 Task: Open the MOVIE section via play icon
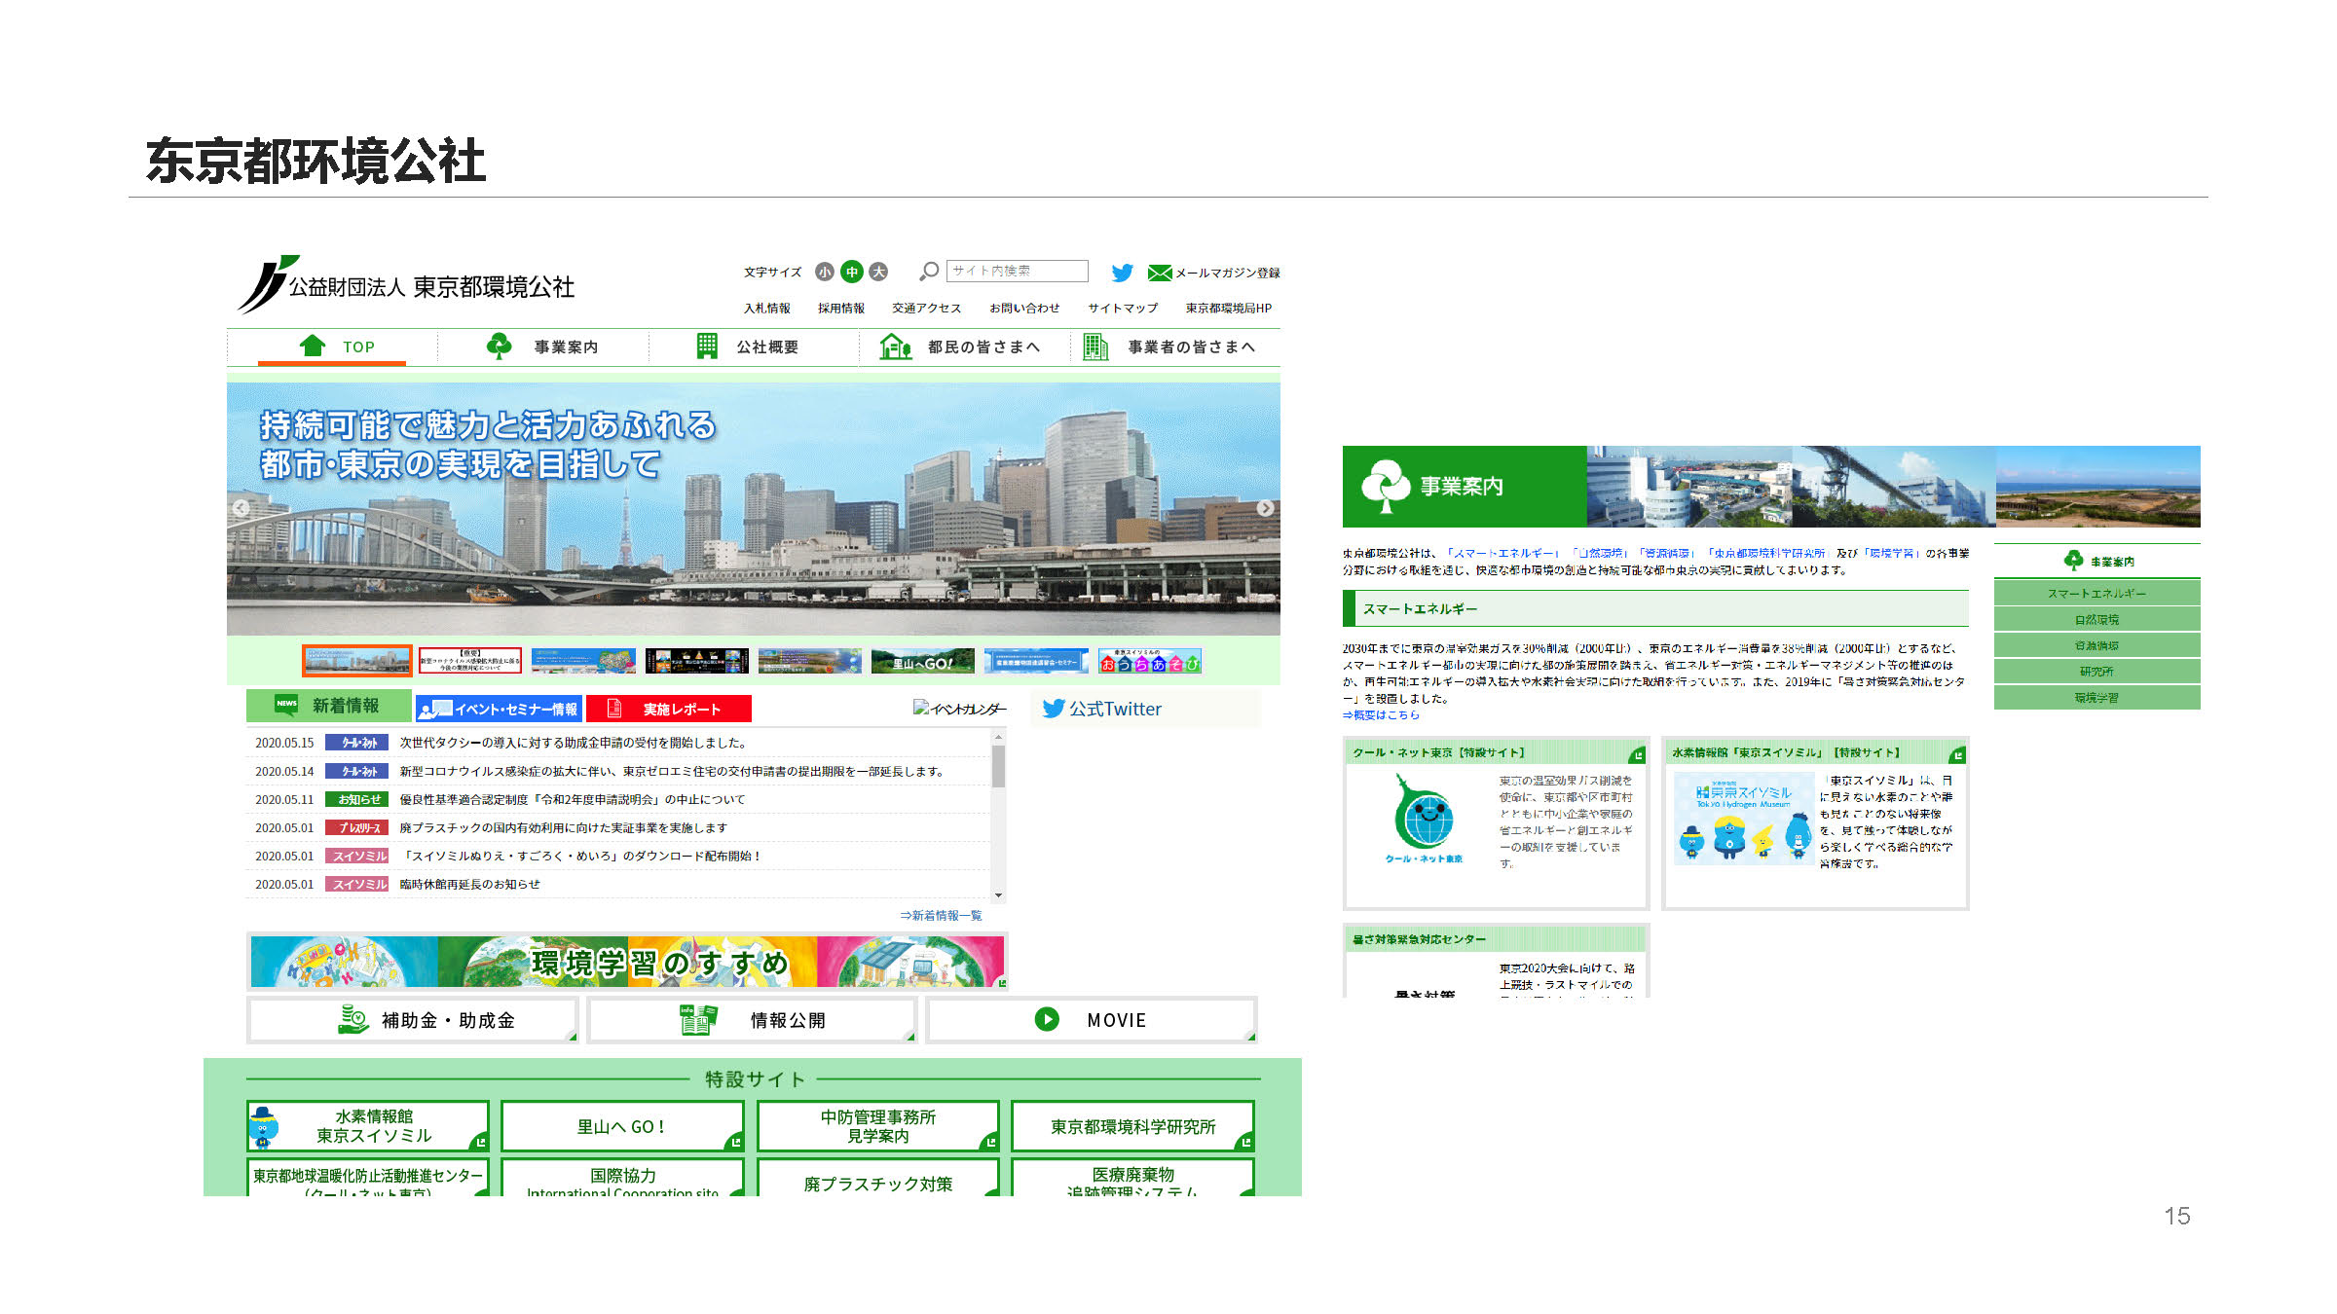[x=1047, y=1019]
